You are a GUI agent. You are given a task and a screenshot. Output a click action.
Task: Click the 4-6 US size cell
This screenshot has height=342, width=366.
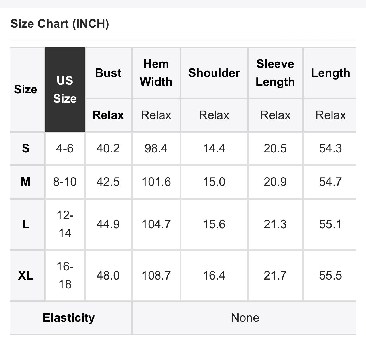[65, 148]
